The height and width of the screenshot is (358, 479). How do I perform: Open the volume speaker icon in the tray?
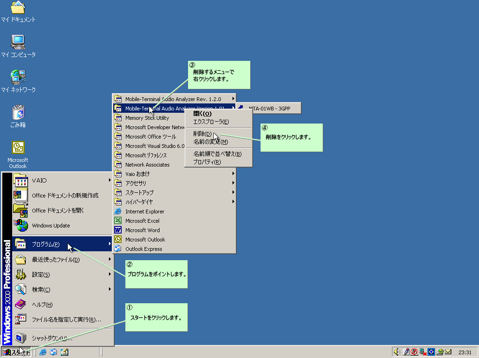397,352
